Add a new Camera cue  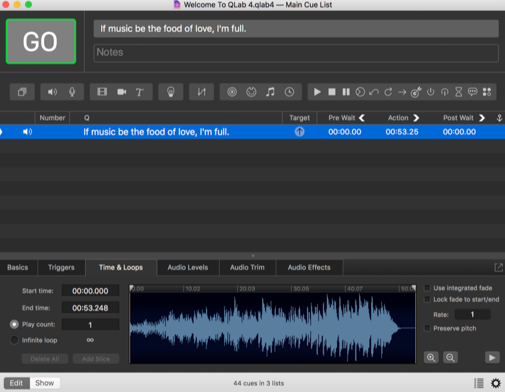click(121, 92)
